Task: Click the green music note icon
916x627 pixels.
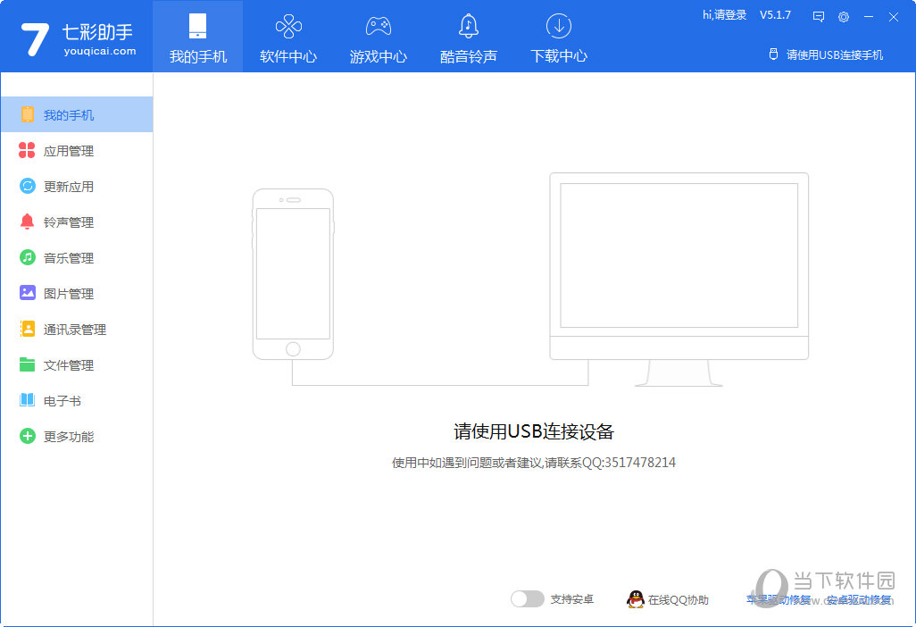Action: [x=27, y=257]
